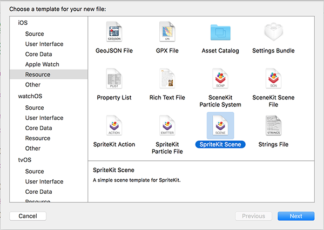Select the GPX File template icon
324x230 pixels.
(167, 32)
